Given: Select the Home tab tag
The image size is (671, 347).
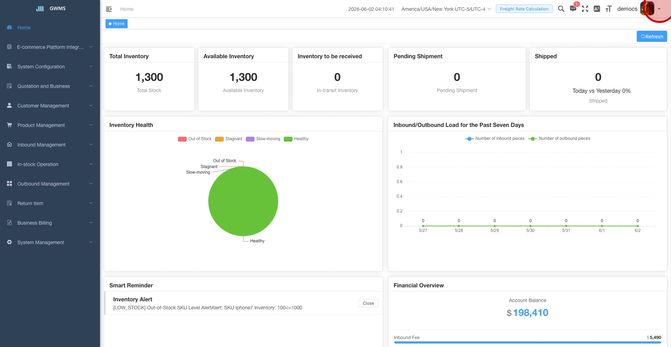Looking at the screenshot, I should (x=116, y=24).
